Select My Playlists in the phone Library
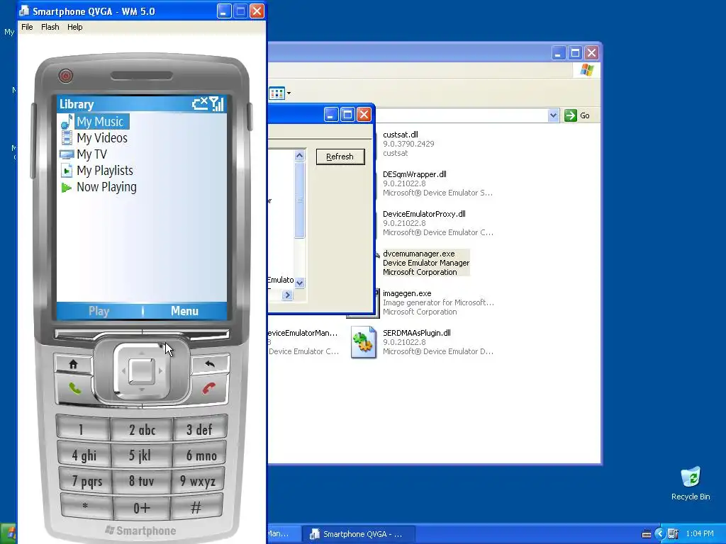This screenshot has height=544, width=726. (105, 171)
